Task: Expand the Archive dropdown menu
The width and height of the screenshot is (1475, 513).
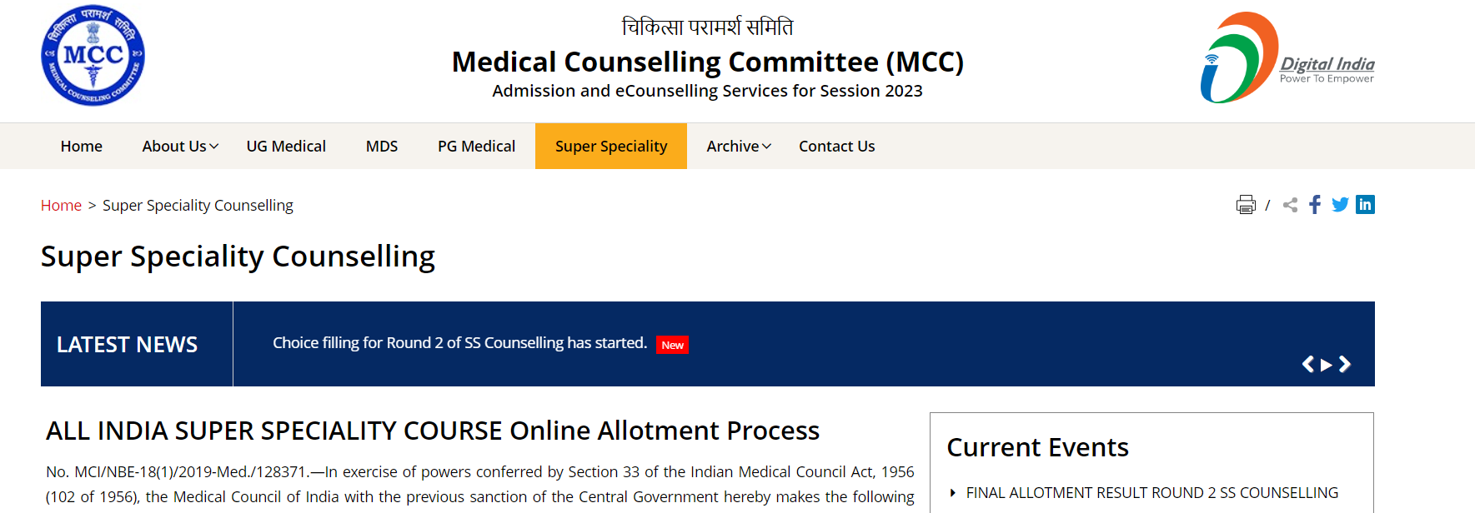Action: [x=739, y=147]
